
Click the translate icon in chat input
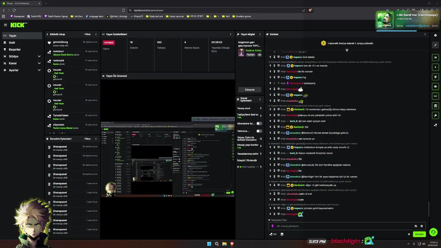pyautogui.click(x=416, y=226)
